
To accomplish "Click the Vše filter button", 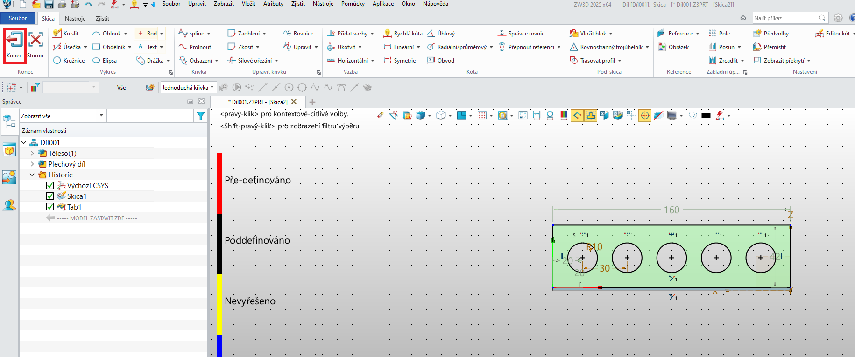I will point(121,88).
